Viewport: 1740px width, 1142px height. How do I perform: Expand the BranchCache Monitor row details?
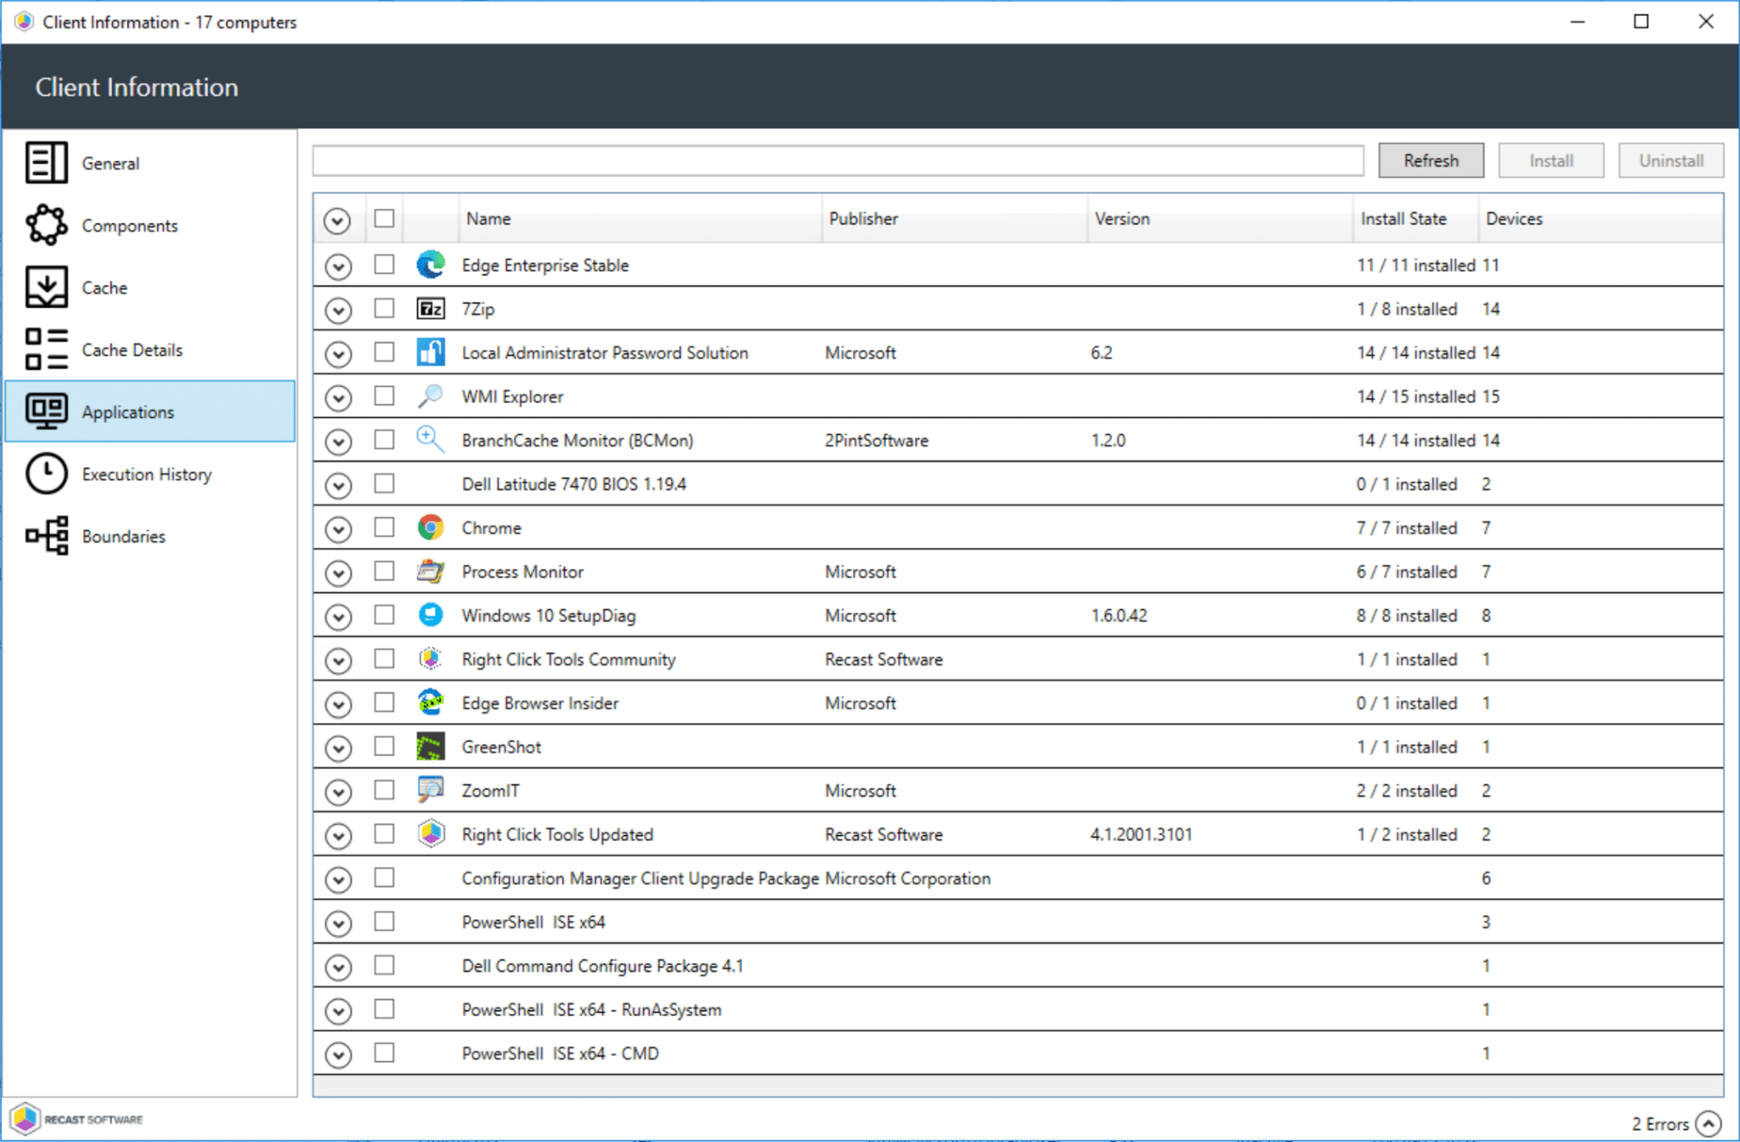(338, 442)
